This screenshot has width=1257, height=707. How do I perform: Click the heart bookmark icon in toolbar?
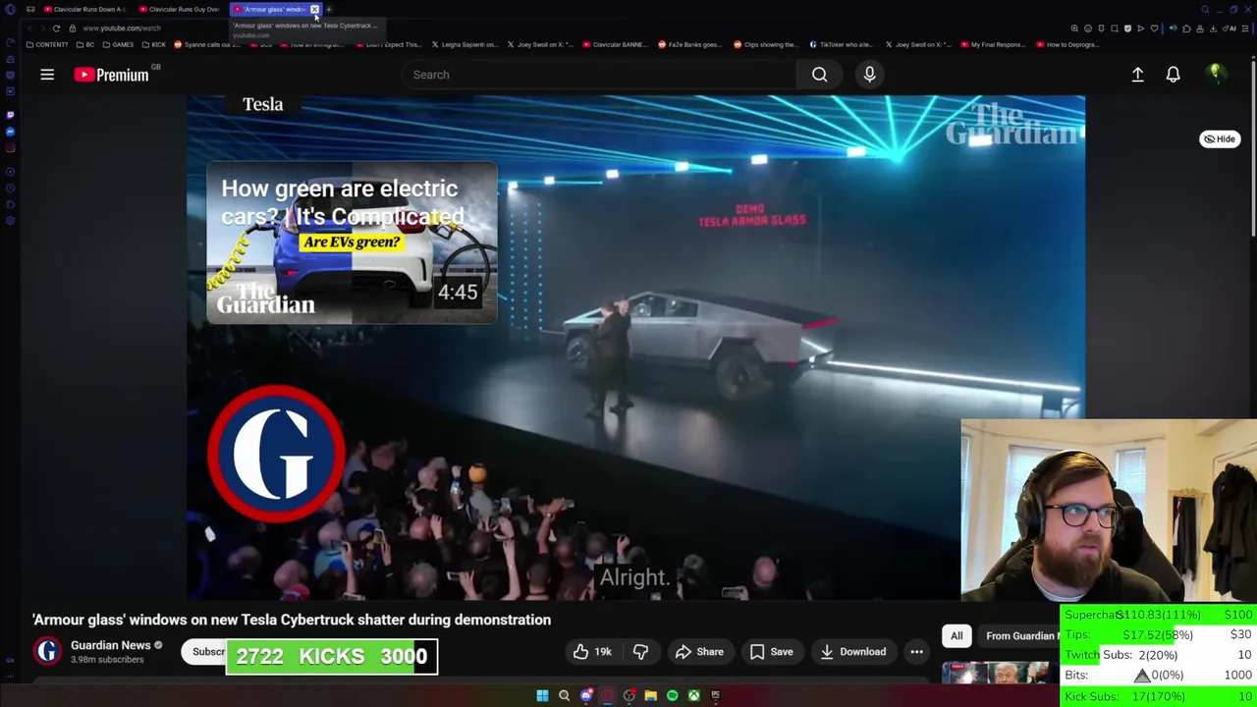click(x=1154, y=28)
